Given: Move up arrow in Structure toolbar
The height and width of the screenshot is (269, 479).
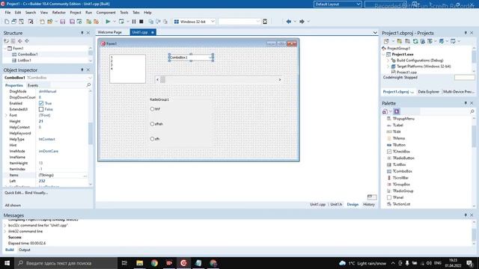Looking at the screenshot, I should (x=20, y=41).
